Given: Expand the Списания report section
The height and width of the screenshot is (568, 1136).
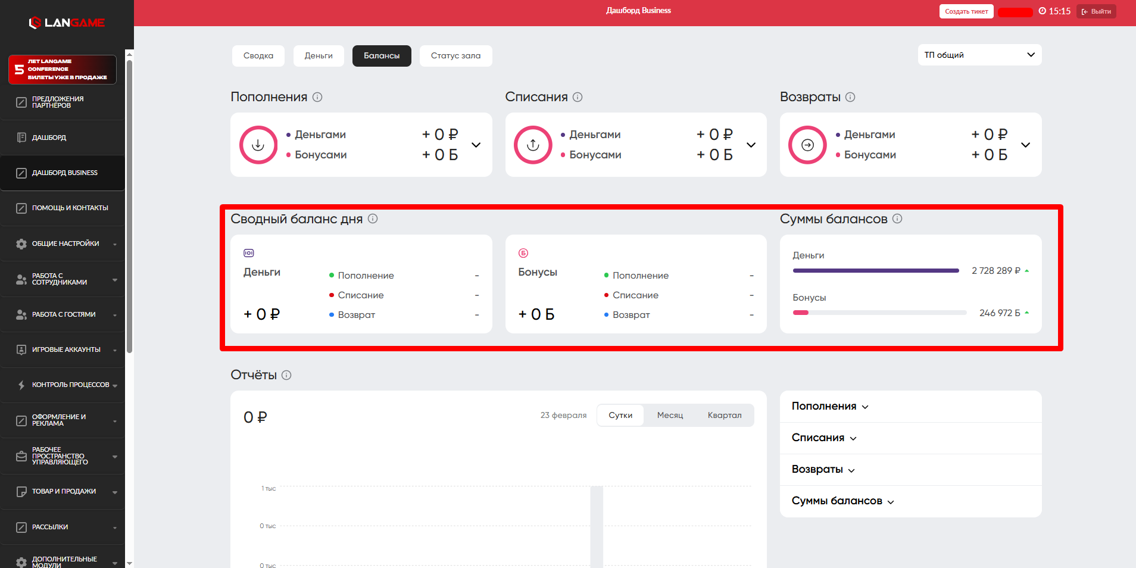Looking at the screenshot, I should point(824,438).
